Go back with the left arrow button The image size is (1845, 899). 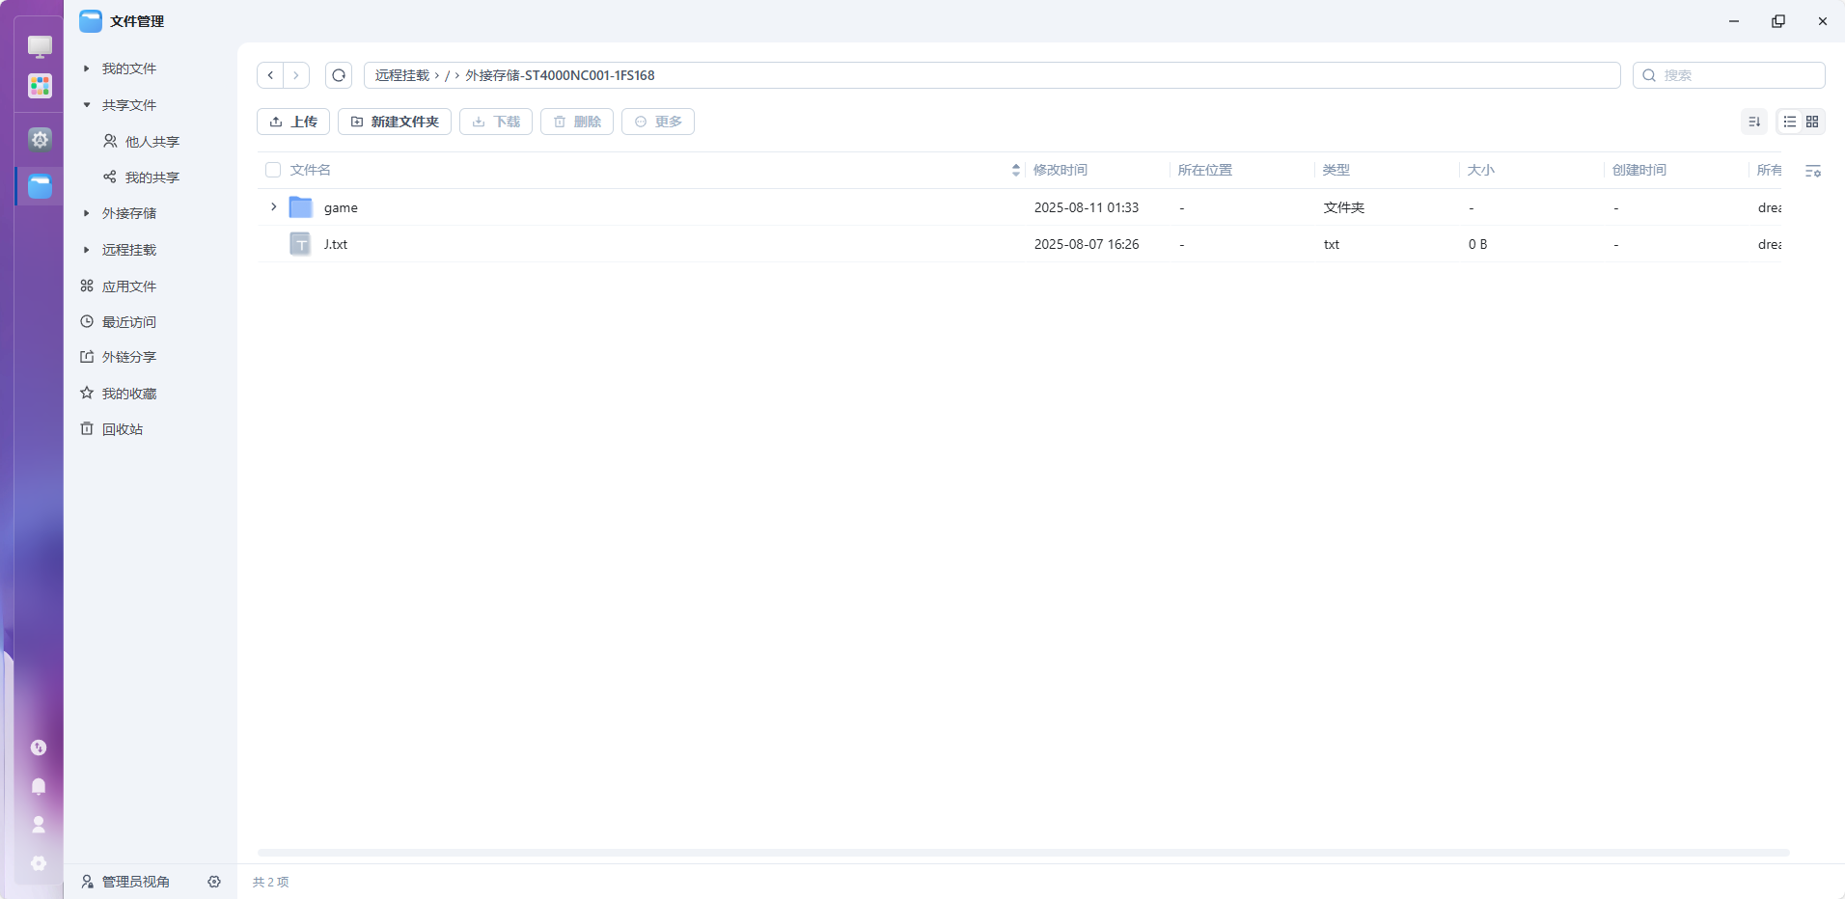(x=270, y=75)
